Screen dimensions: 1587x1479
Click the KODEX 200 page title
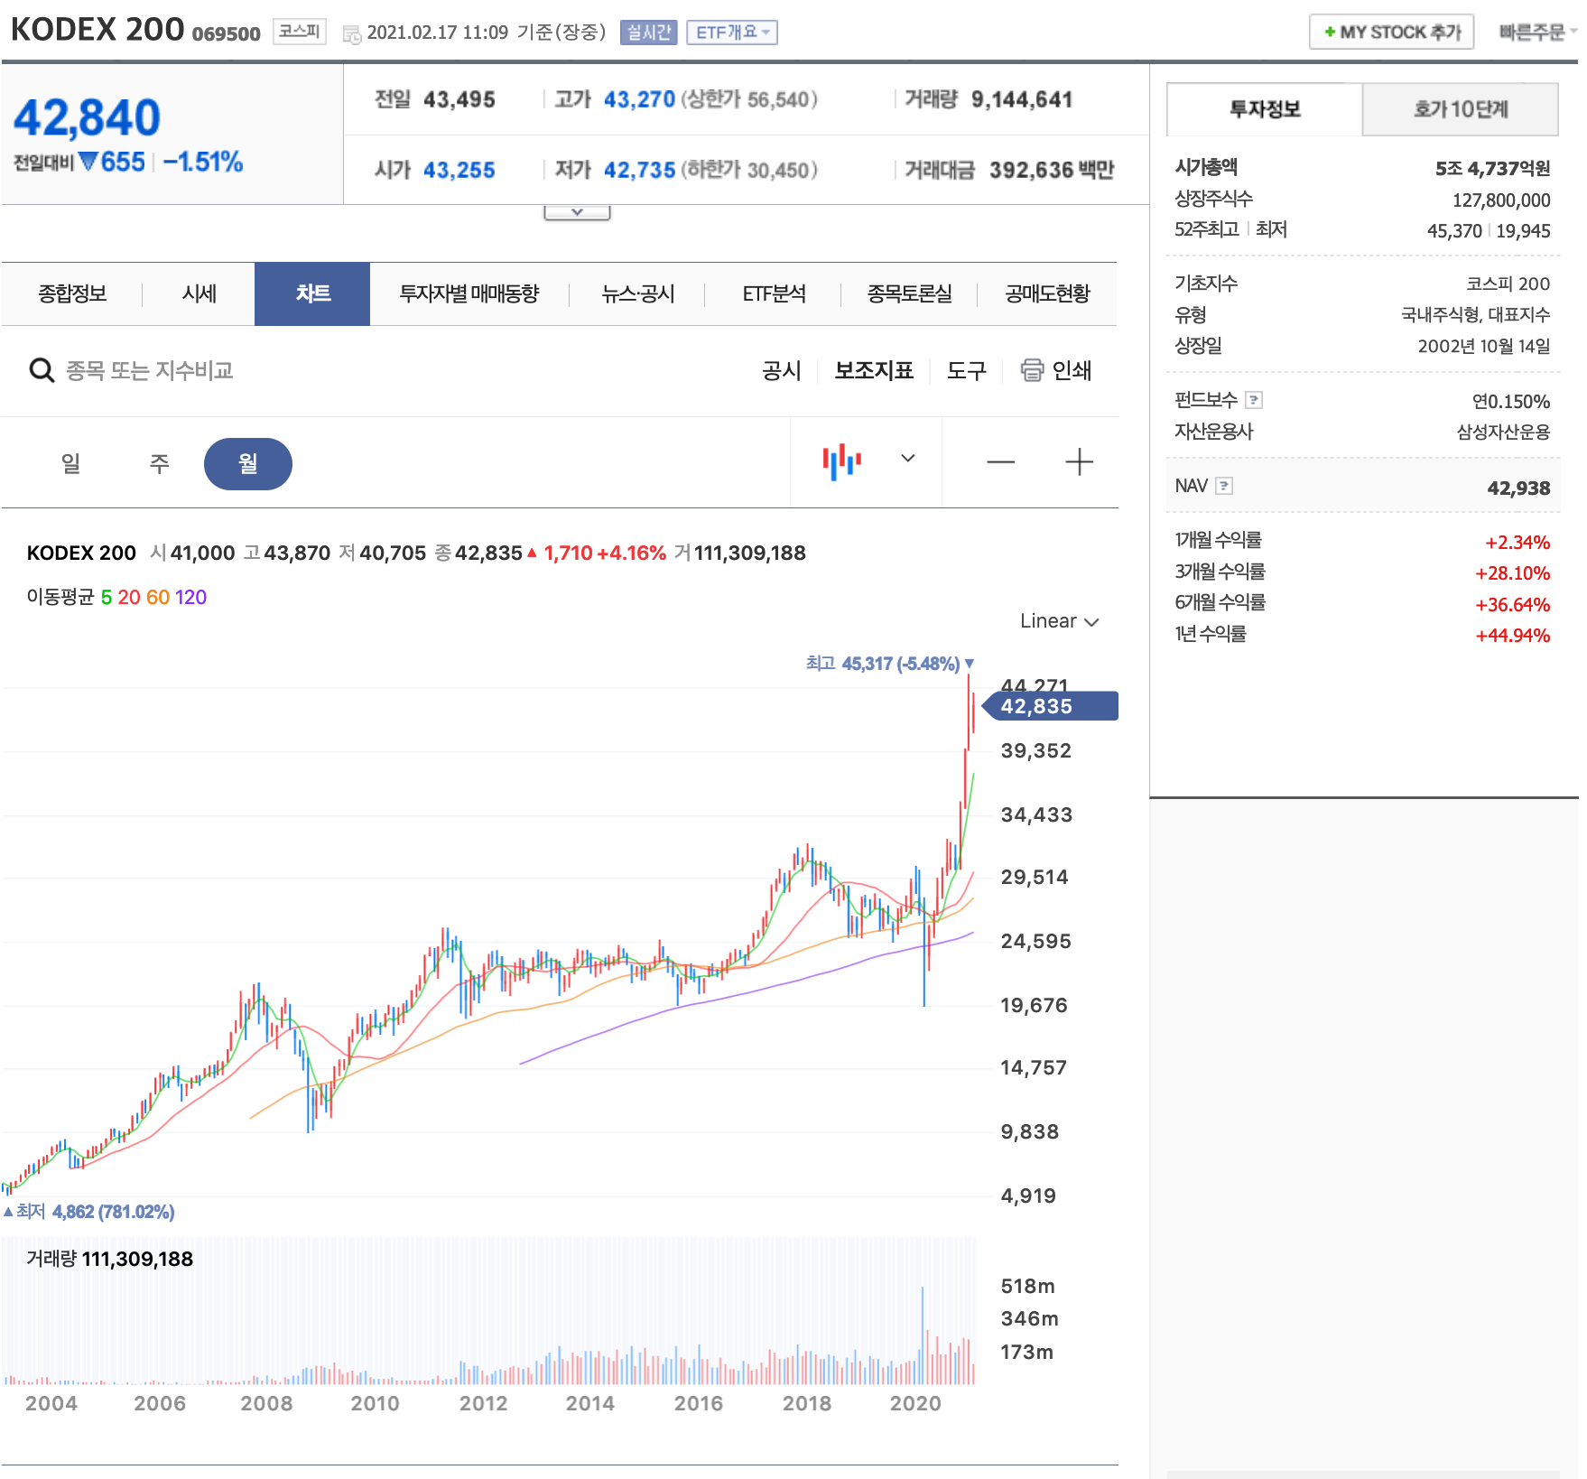click(97, 30)
